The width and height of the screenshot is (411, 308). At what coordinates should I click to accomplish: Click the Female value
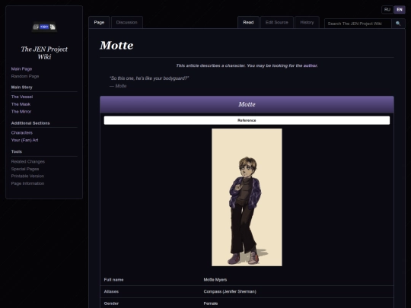coord(211,303)
